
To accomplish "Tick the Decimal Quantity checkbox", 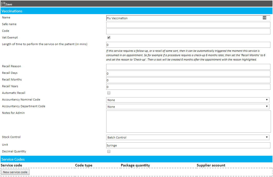I will 109,151.
